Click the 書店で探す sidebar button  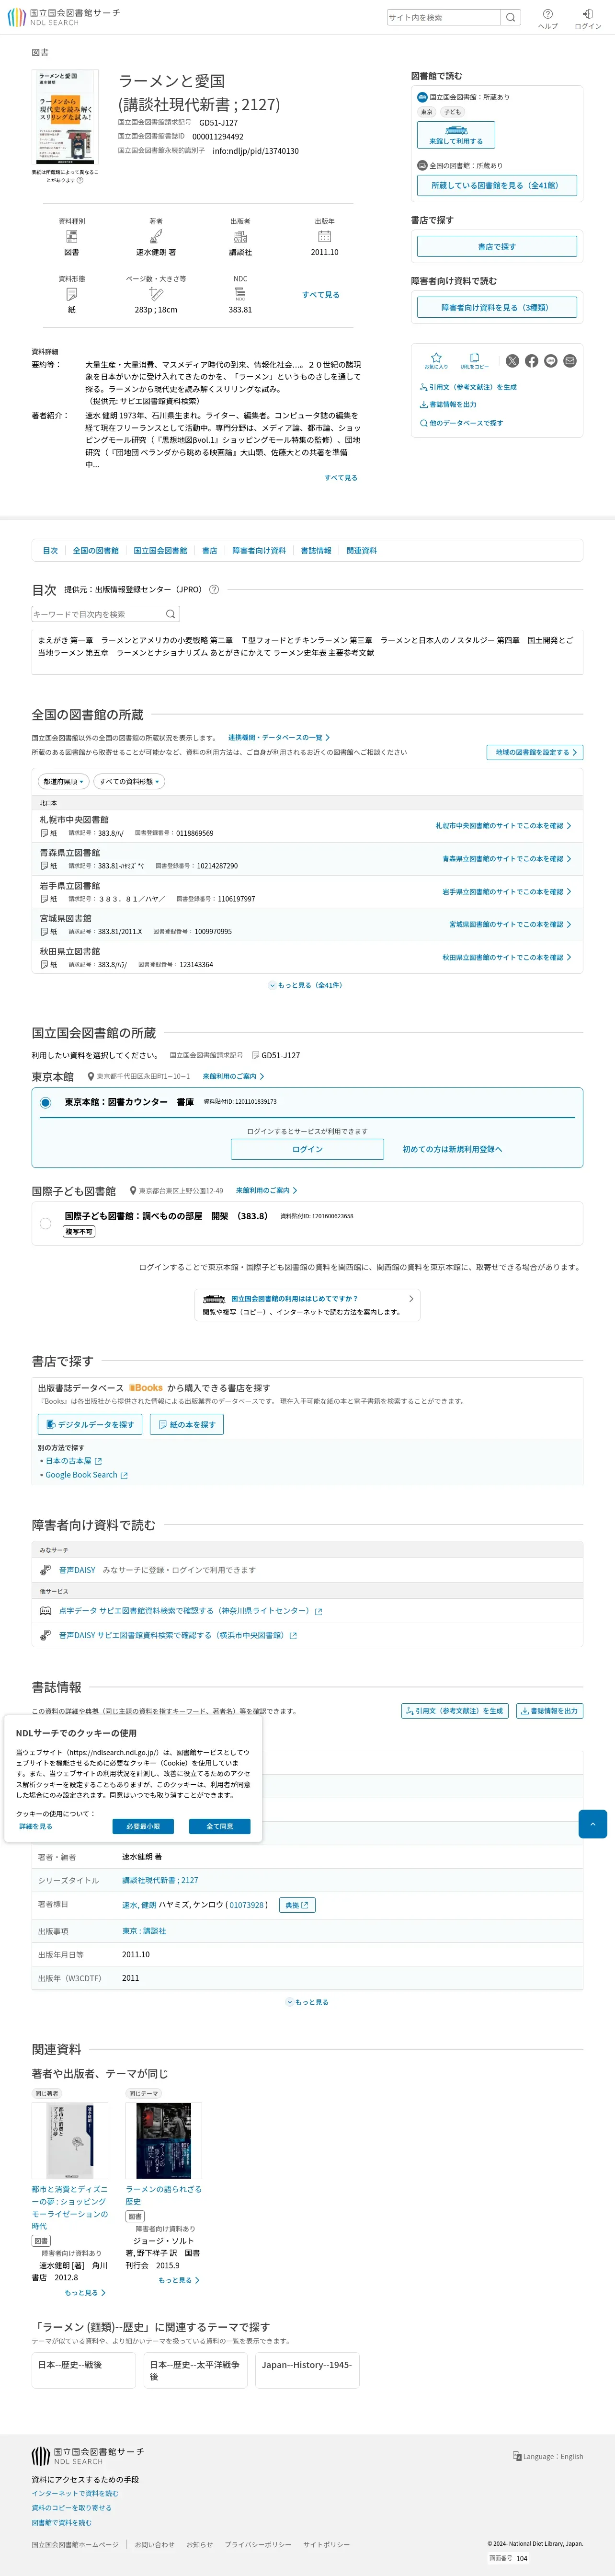pyautogui.click(x=496, y=246)
